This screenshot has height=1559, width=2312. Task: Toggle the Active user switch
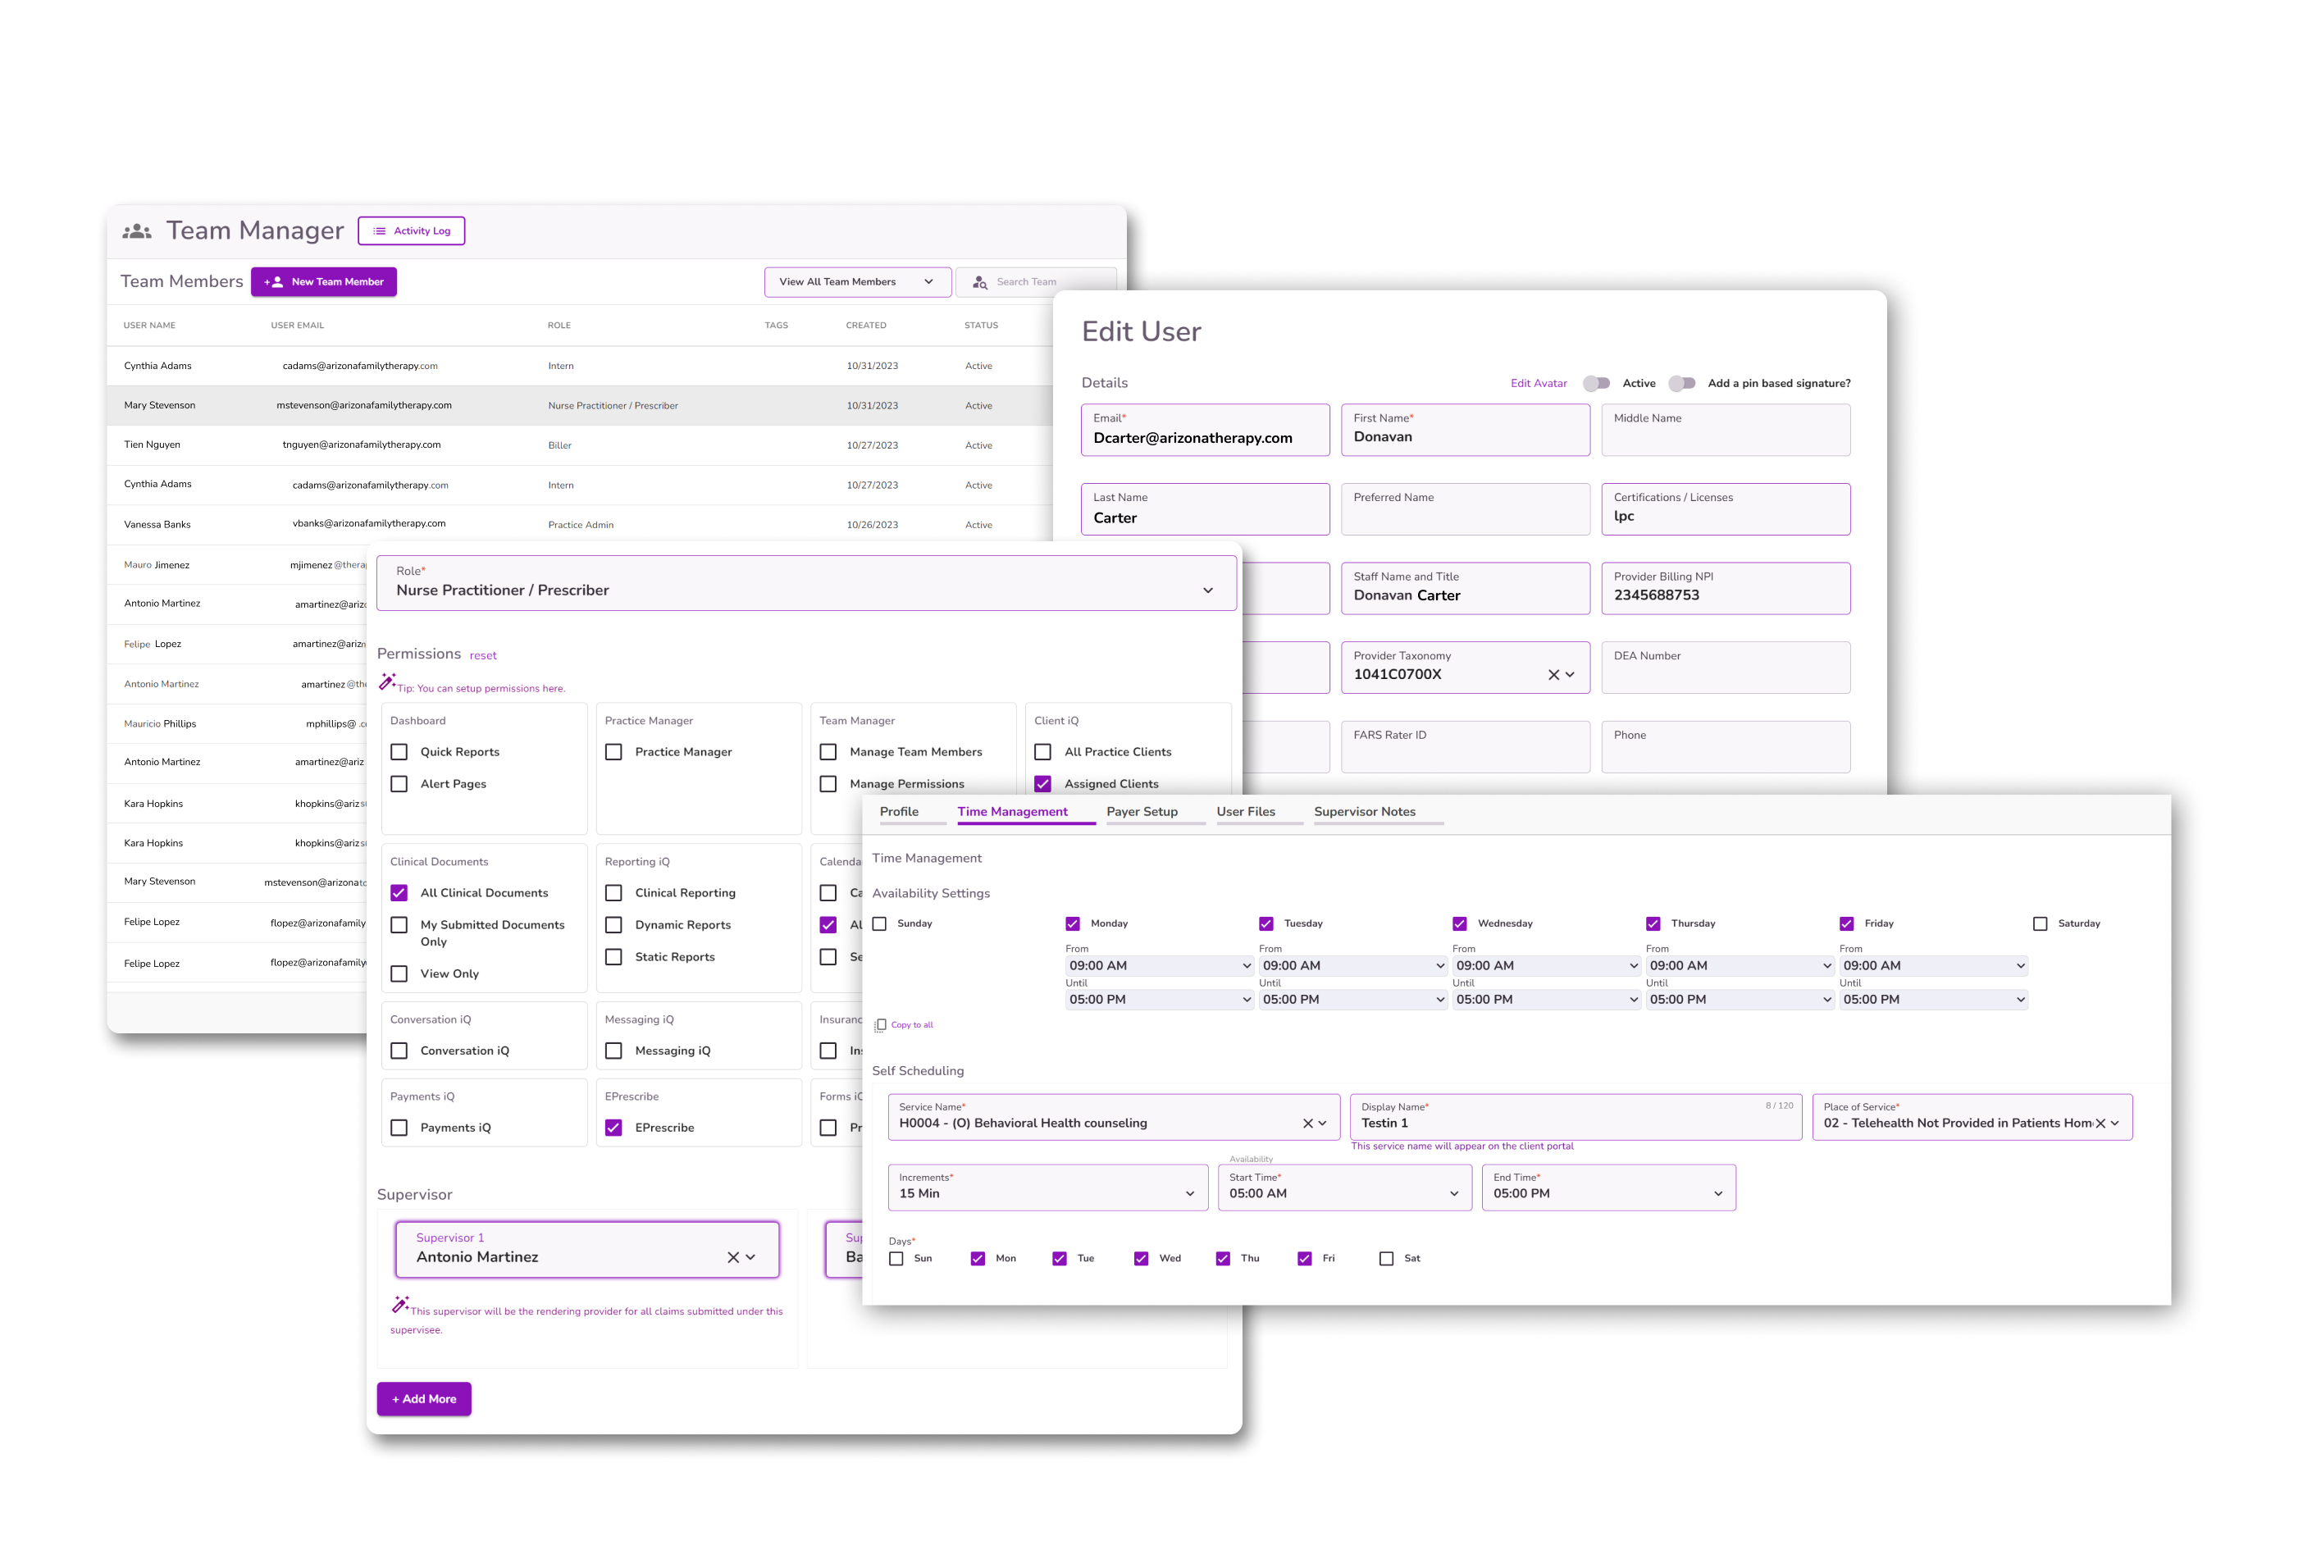click(1596, 384)
